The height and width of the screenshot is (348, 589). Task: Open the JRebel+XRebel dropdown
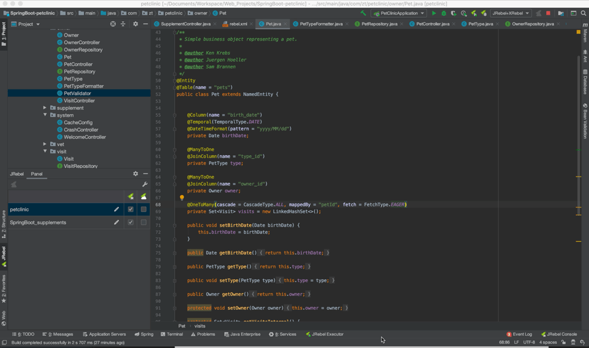pos(510,13)
